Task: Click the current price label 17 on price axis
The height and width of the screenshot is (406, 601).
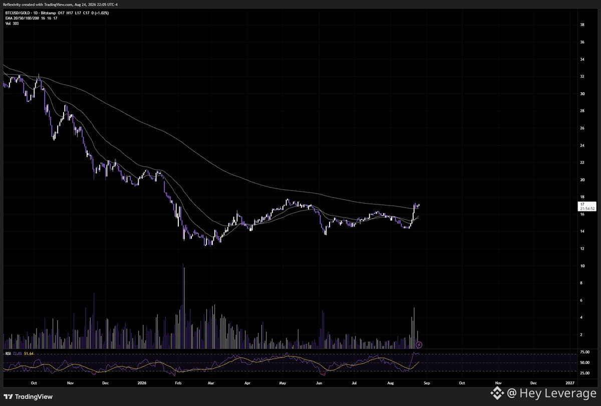Action: [582, 205]
